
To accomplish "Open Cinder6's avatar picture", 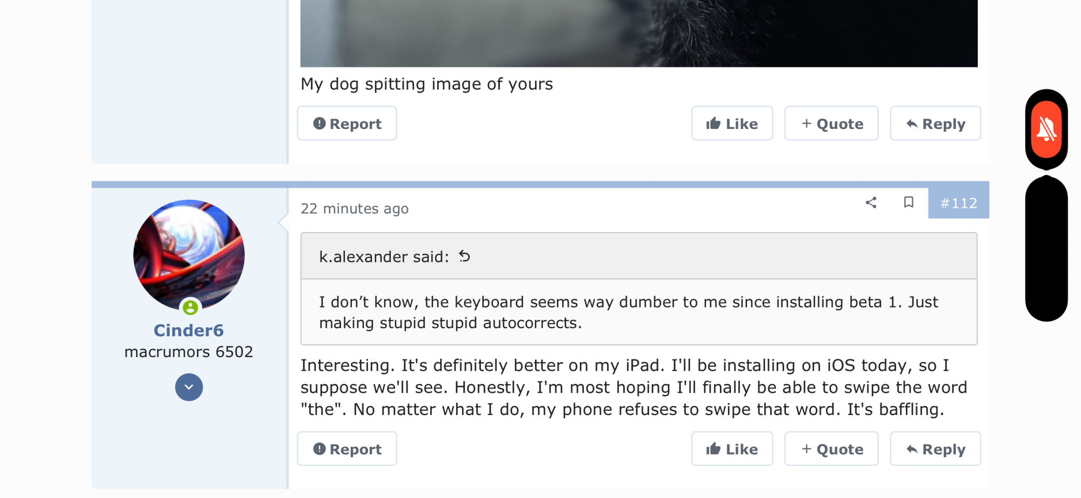I will point(189,255).
